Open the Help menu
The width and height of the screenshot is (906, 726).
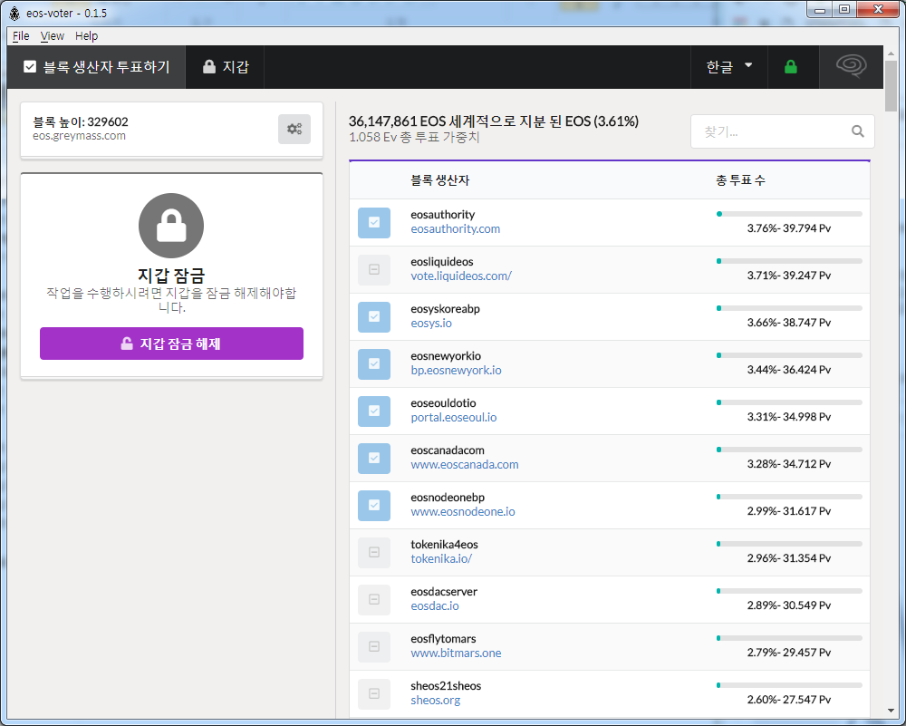coord(87,36)
